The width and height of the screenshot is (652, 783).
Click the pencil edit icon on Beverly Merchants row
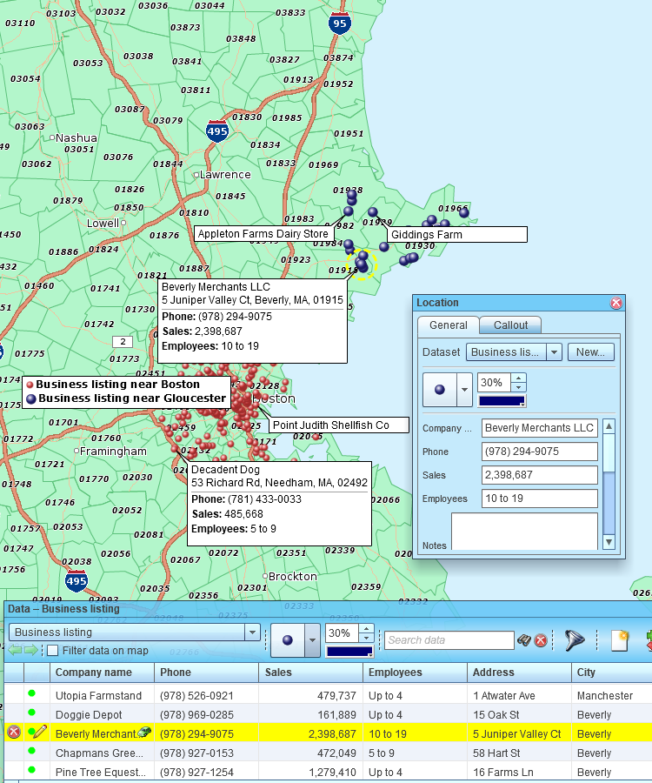coord(40,733)
